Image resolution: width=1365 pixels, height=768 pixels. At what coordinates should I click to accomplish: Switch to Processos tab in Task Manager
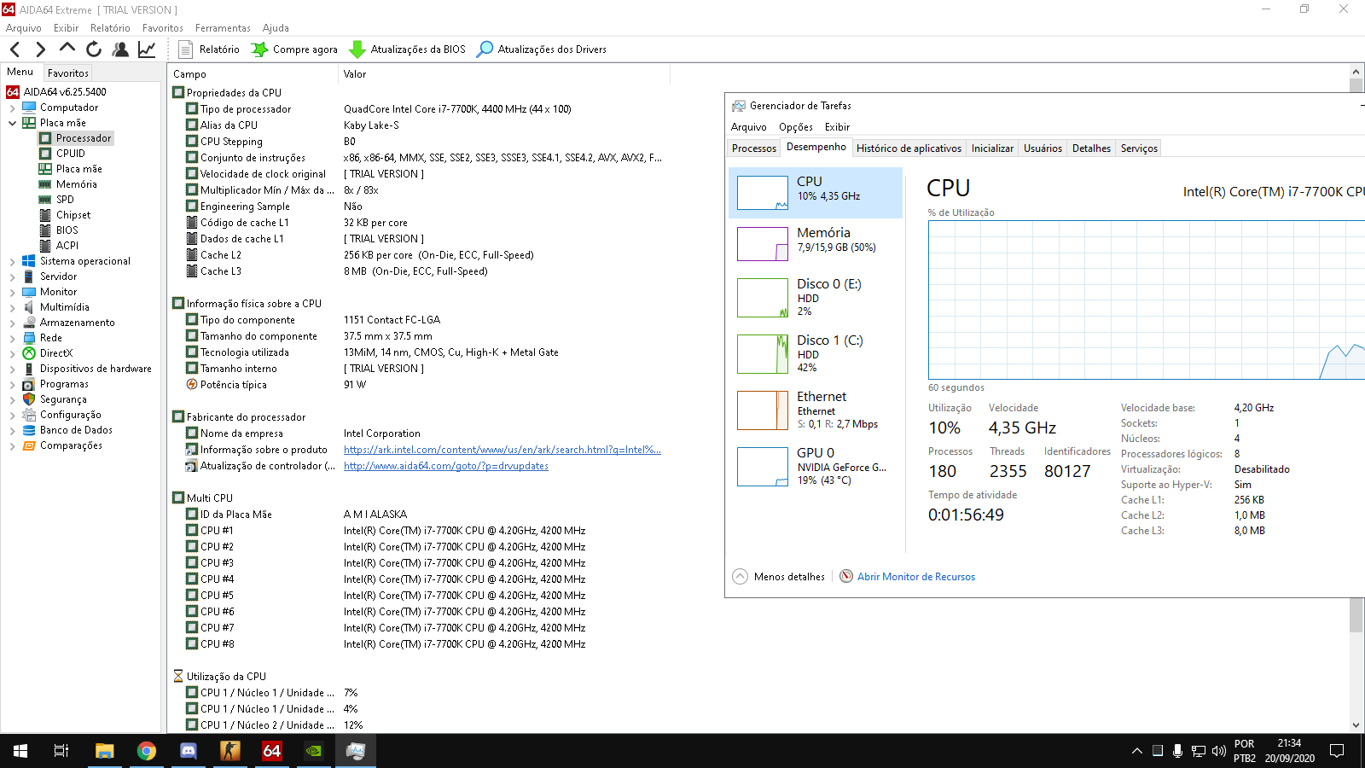tap(754, 148)
